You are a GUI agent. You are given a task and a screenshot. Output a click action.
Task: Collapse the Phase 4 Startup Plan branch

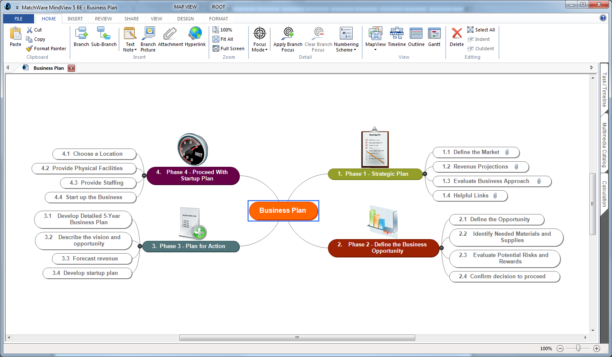click(x=144, y=175)
